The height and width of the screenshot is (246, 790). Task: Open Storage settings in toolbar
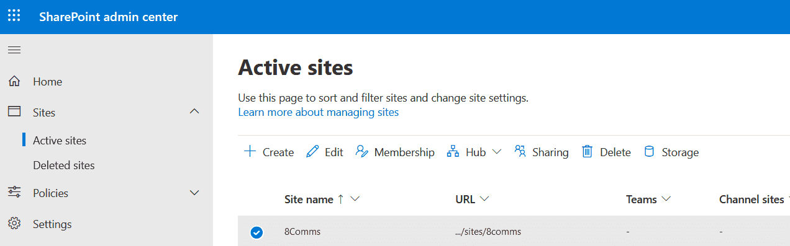click(671, 152)
